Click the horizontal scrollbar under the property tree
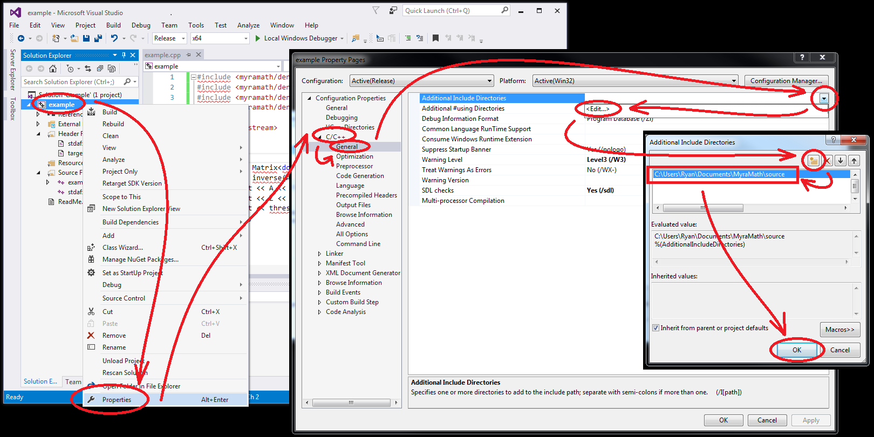 pos(351,402)
